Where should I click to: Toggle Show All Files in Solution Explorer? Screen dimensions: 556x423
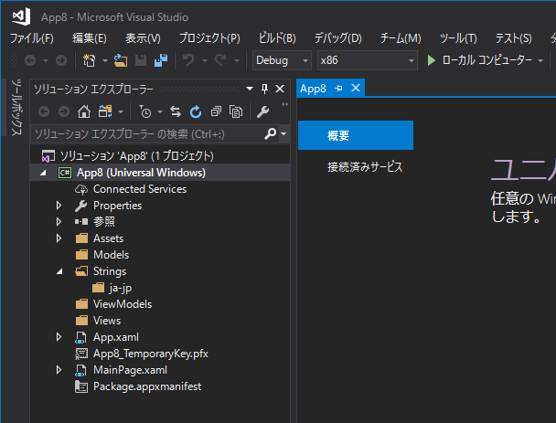point(236,112)
